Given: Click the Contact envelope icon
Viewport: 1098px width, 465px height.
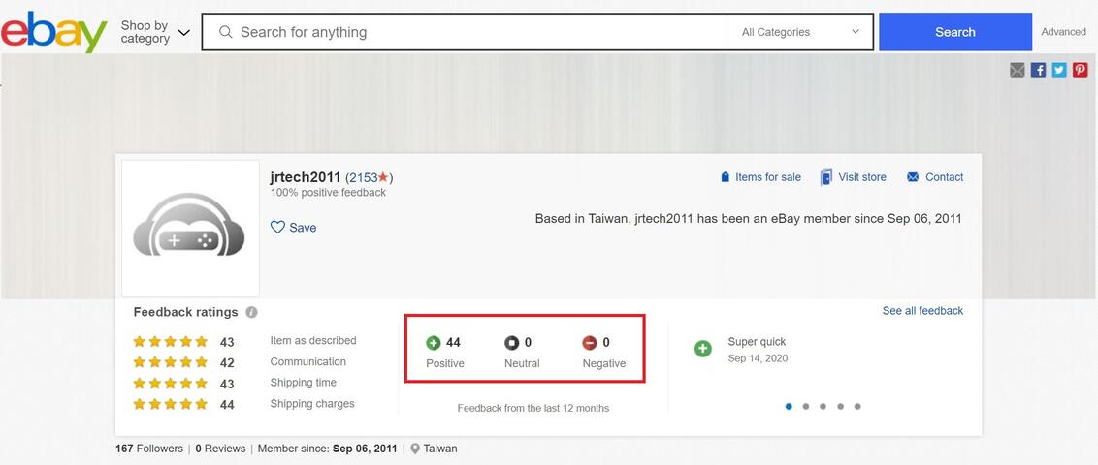Looking at the screenshot, I should coord(913,177).
